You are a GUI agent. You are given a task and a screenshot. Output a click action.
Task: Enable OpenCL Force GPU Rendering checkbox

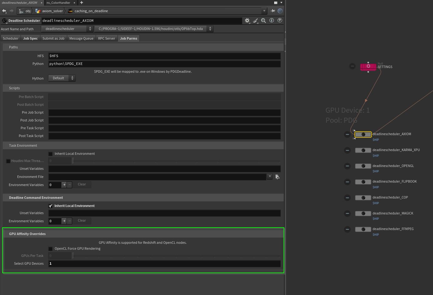51,249
